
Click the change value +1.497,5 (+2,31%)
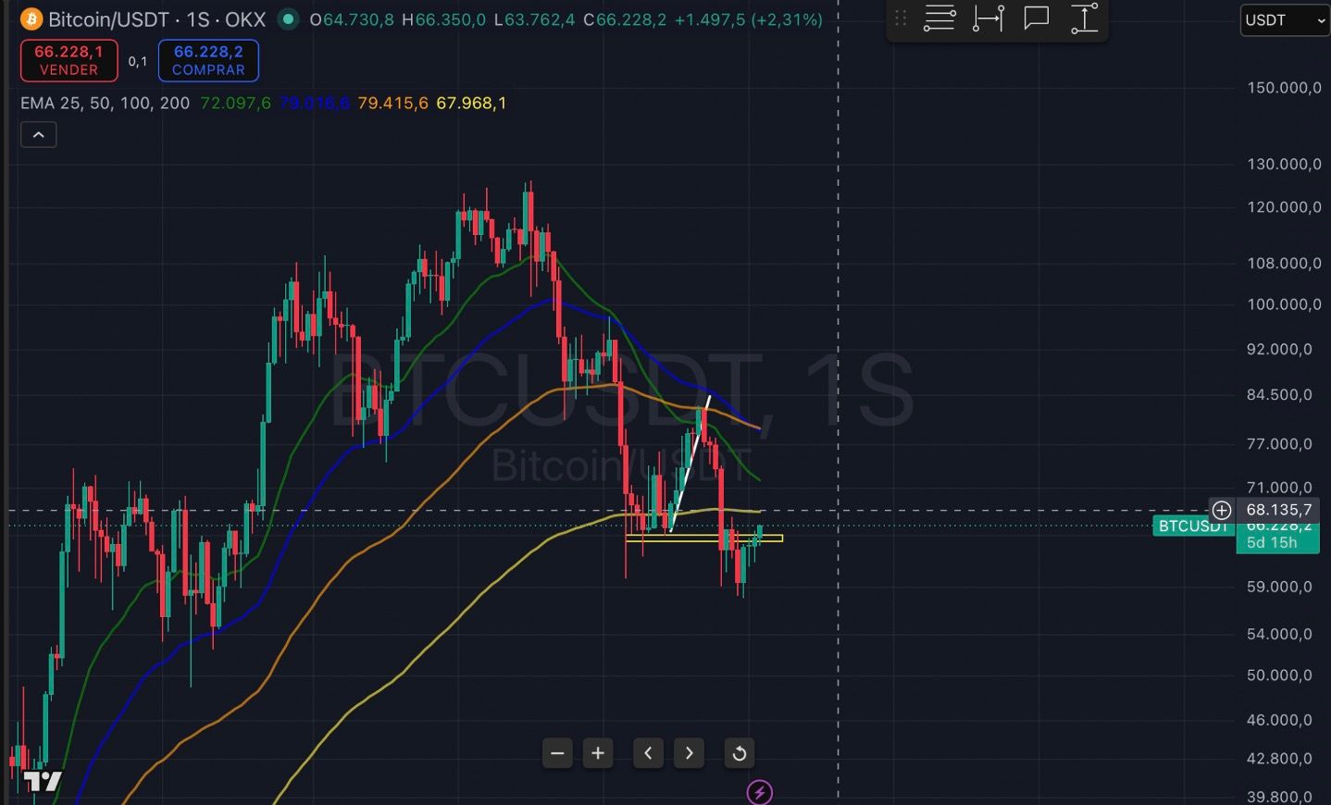coord(748,19)
